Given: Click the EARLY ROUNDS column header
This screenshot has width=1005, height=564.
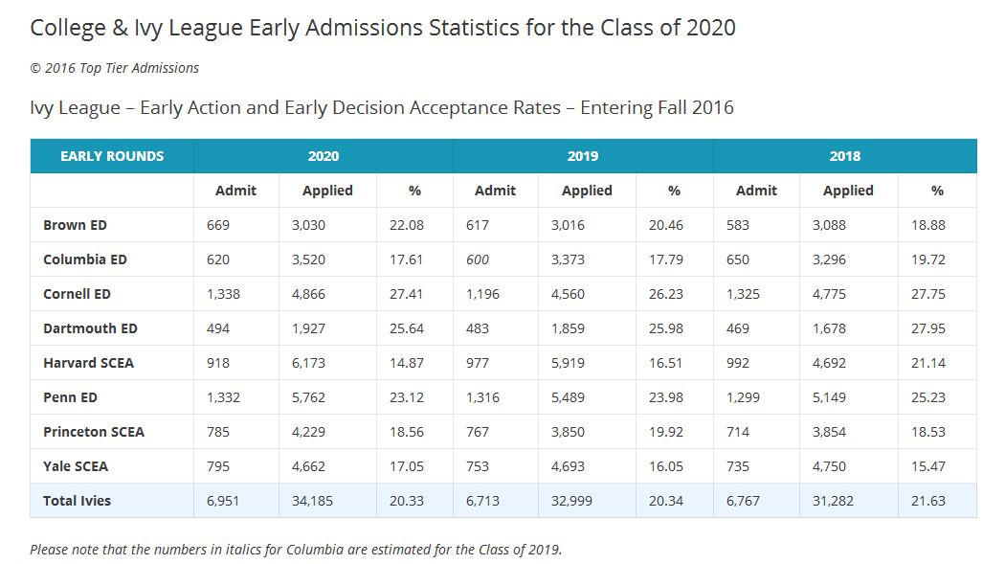Looking at the screenshot, I should click(112, 156).
